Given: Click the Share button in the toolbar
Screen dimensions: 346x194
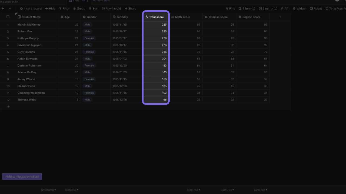Looking at the screenshot, I should click(x=130, y=9).
